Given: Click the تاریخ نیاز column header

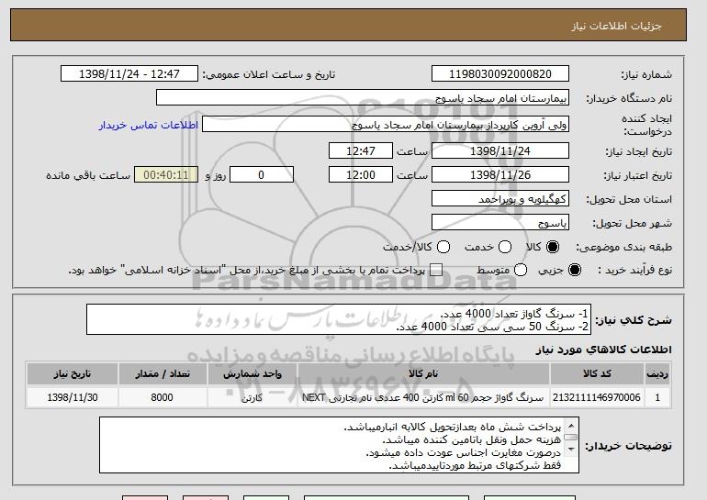Looking at the screenshot, I should click(73, 374).
